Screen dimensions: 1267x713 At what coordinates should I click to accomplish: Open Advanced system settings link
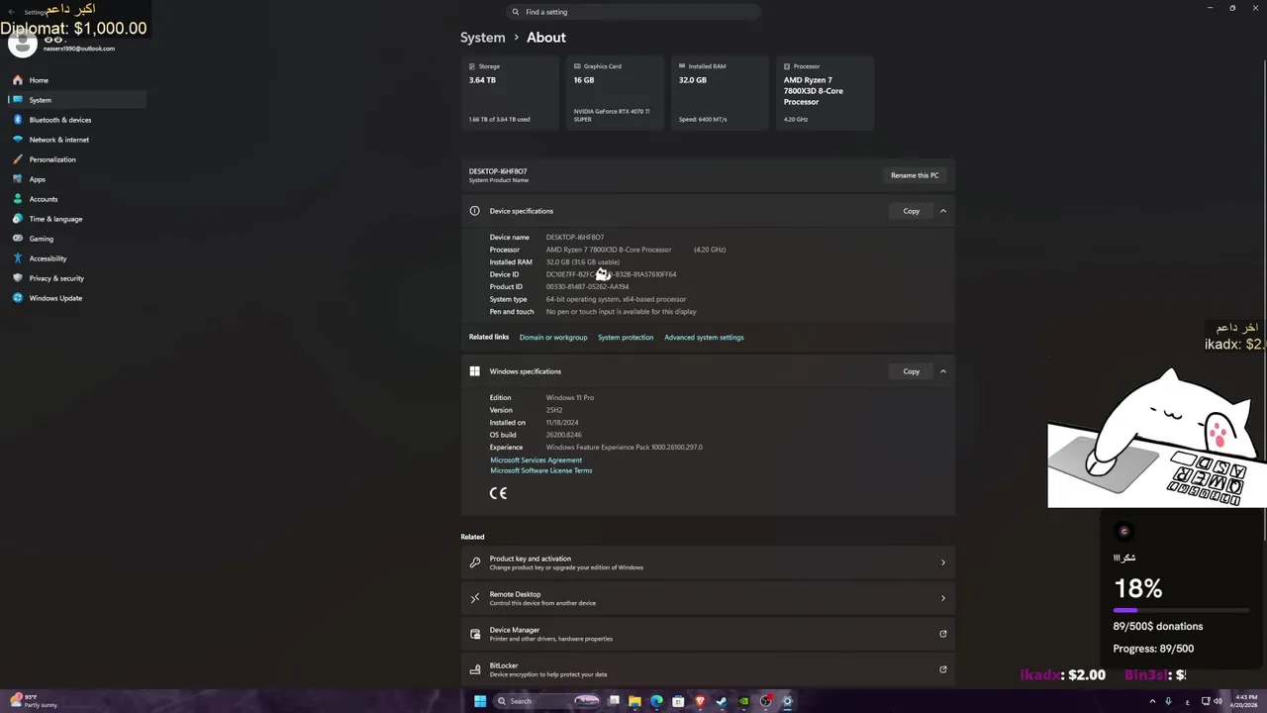click(x=704, y=338)
